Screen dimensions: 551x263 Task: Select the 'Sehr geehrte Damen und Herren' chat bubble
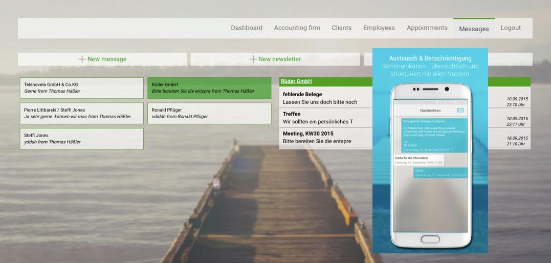(x=434, y=136)
